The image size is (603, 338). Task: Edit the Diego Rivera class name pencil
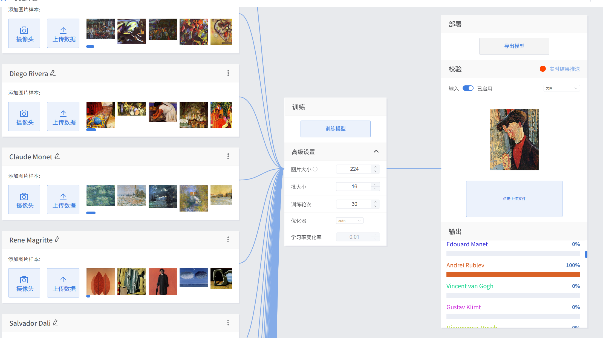53,73
